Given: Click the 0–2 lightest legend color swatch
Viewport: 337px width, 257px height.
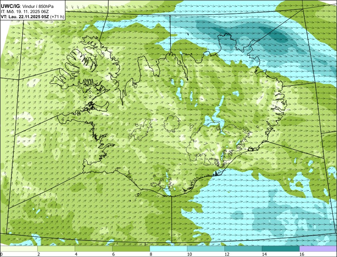Looking at the screenshot, I should (19, 249).
